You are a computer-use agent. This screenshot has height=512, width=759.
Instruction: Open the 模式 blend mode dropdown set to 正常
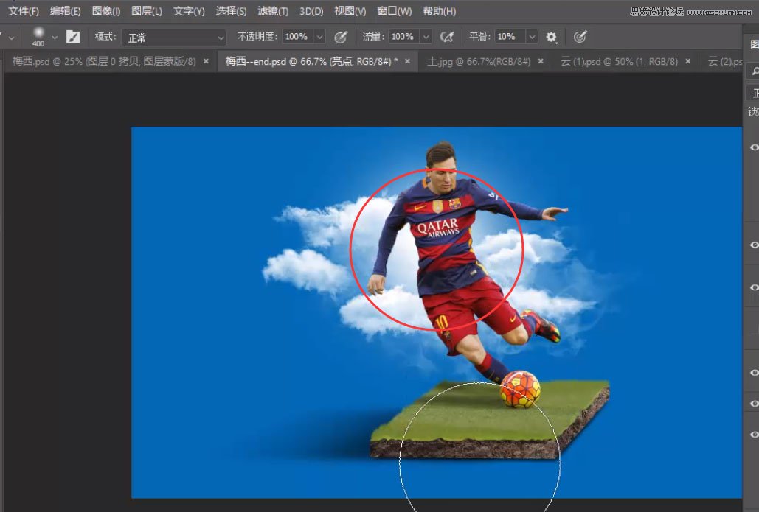click(173, 37)
